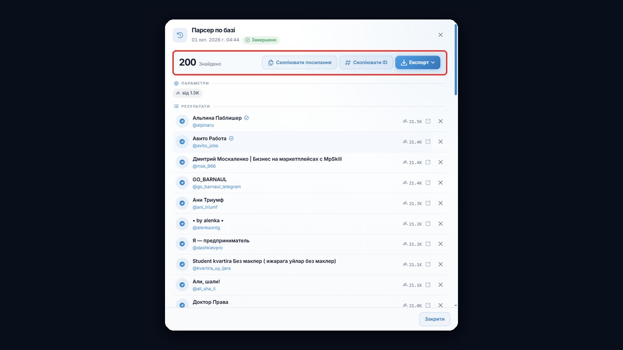Click verified badge next to Авито Работа
Image resolution: width=623 pixels, height=350 pixels.
pyautogui.click(x=231, y=139)
